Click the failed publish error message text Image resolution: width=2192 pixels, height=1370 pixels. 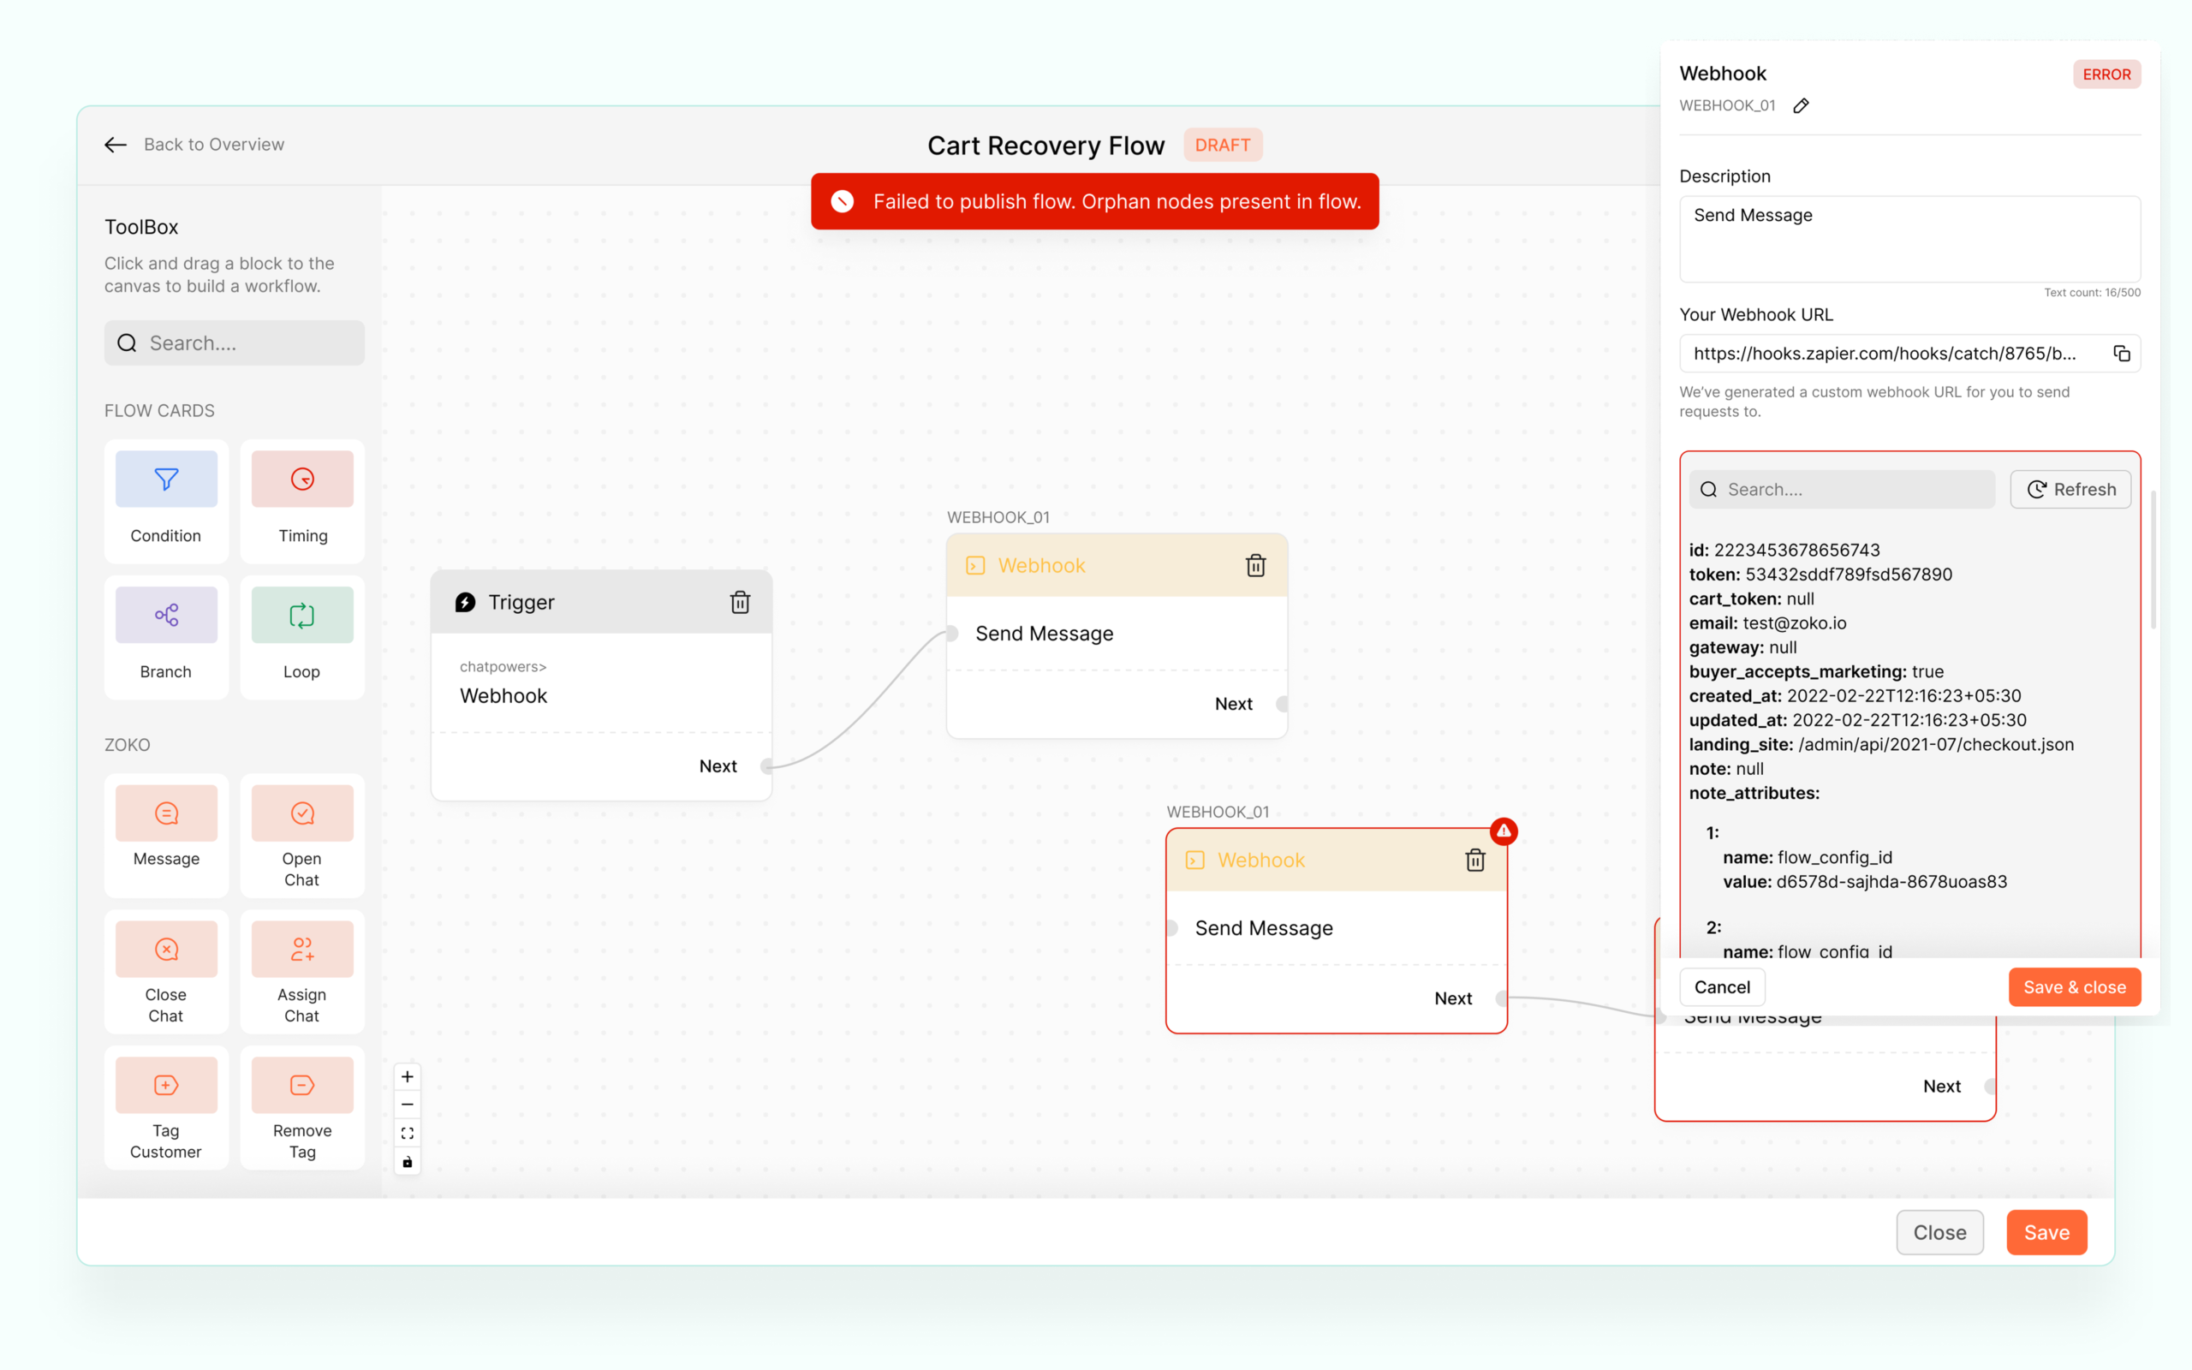click(1117, 201)
